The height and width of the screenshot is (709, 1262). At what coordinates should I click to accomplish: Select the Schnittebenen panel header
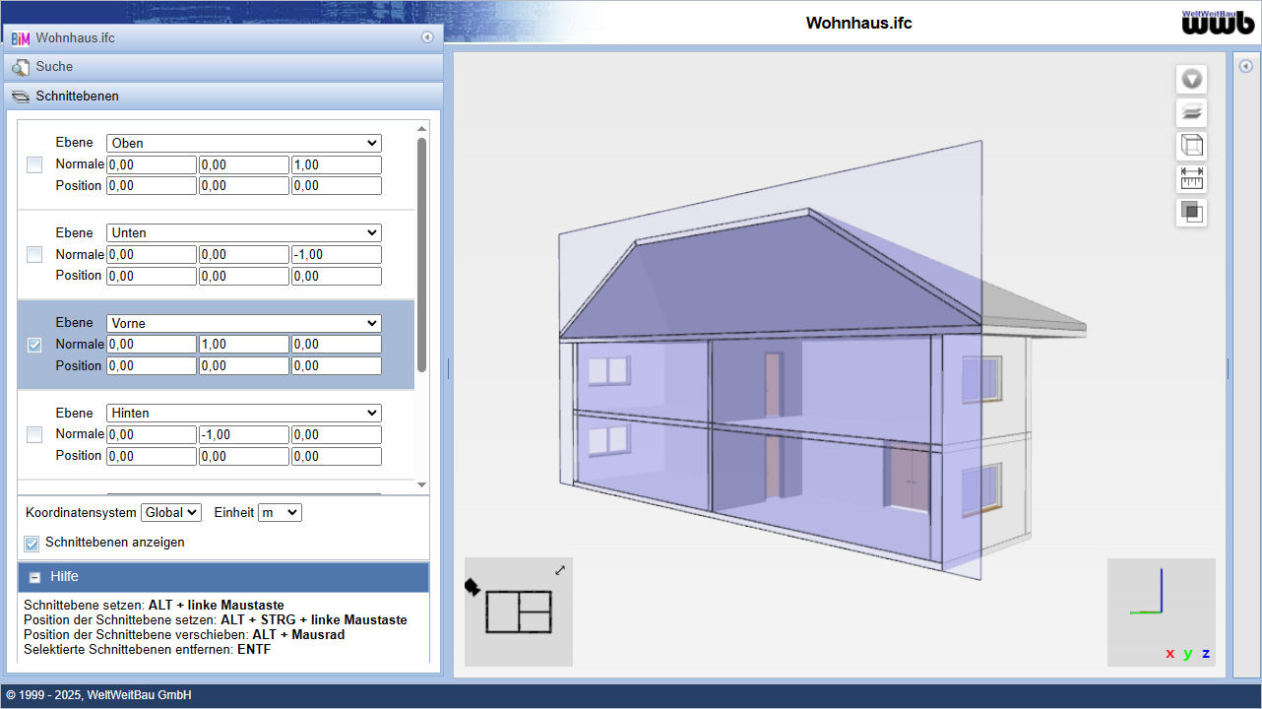tap(77, 97)
